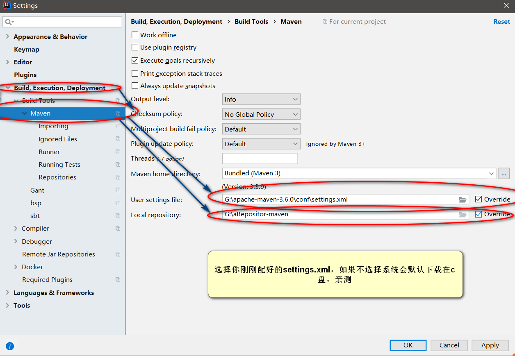Click the project-level icon beside Gant
This screenshot has height=356, width=515.
118,190
